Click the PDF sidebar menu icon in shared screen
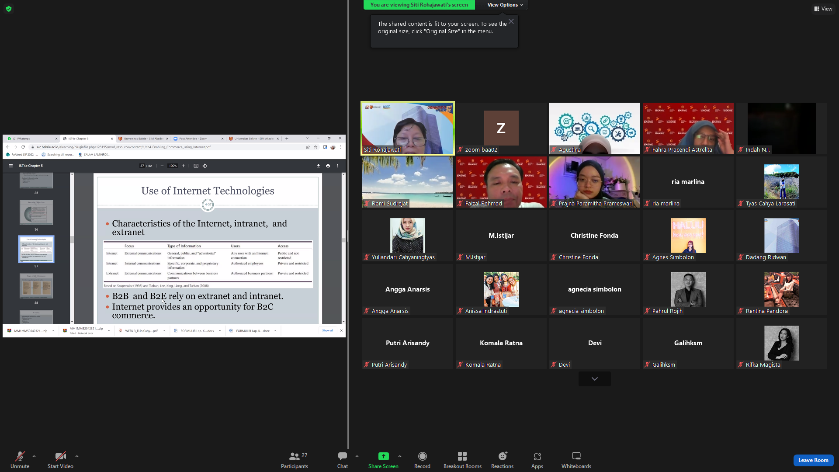 10,166
